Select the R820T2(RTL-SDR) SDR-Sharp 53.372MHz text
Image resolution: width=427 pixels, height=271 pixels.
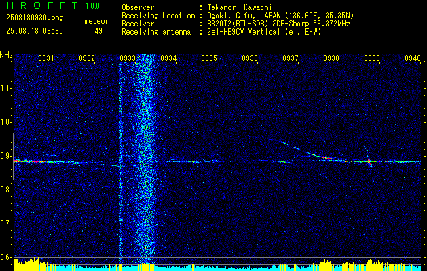tap(278, 24)
